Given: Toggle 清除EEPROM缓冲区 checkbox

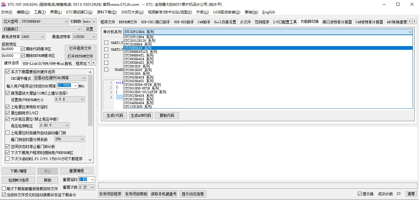Looking at the screenshot, I should click(23, 56).
